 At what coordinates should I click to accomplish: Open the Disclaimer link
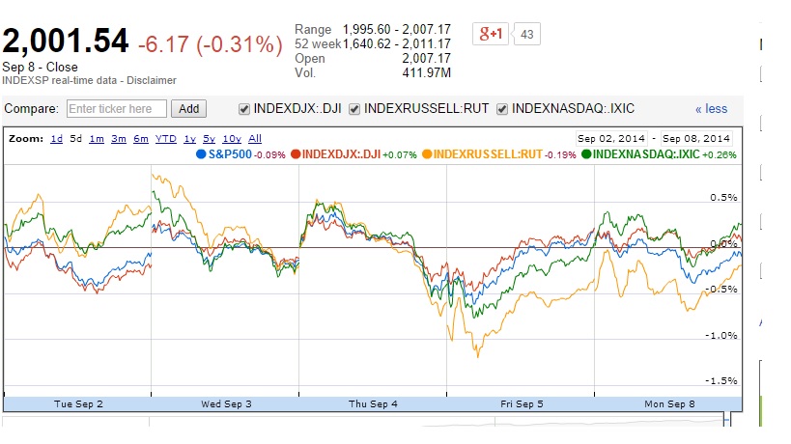[x=152, y=81]
